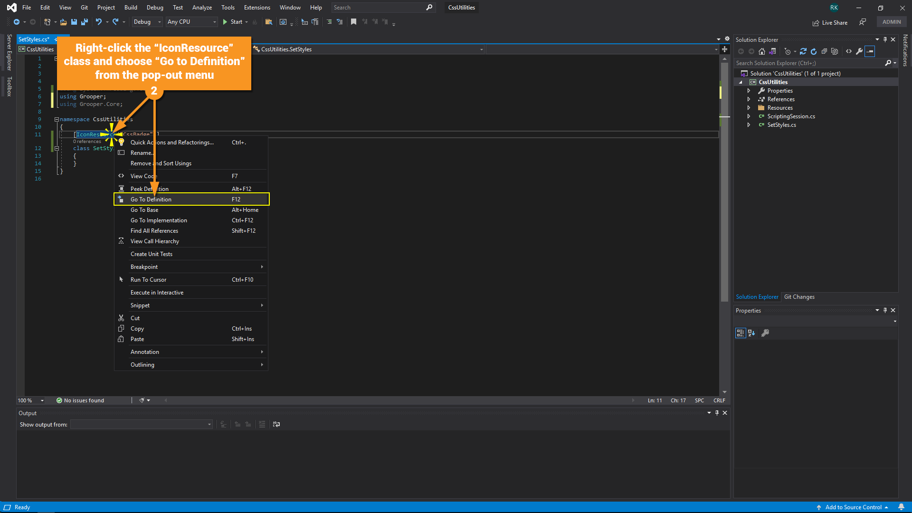
Task: Click the Undo toolbar icon
Action: pos(98,22)
